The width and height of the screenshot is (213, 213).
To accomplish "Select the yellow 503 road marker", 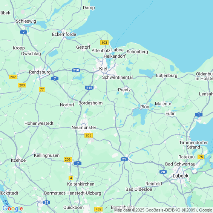I will 104,43.
